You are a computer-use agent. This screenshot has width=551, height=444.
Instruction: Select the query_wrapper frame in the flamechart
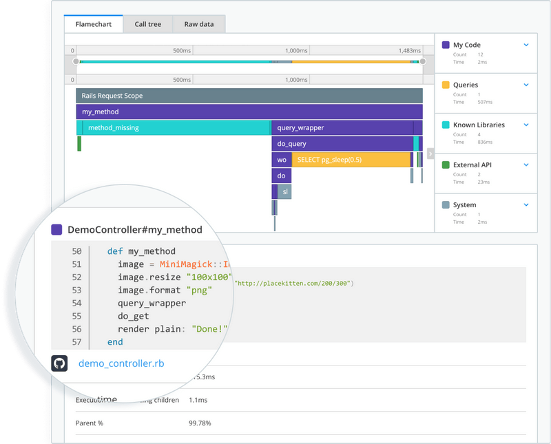pos(303,127)
